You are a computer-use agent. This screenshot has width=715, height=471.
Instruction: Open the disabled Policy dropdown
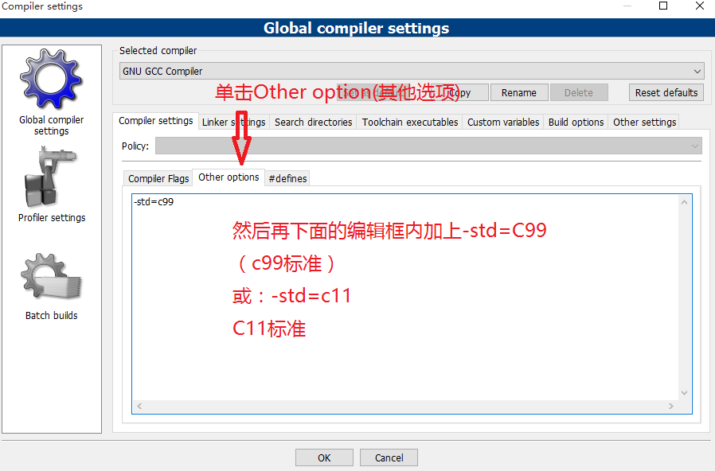pyautogui.click(x=428, y=146)
